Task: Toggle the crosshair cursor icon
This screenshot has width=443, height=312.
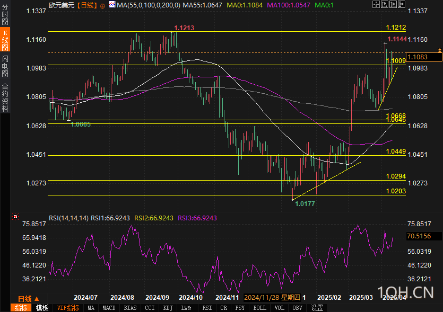Action: (376, 4)
